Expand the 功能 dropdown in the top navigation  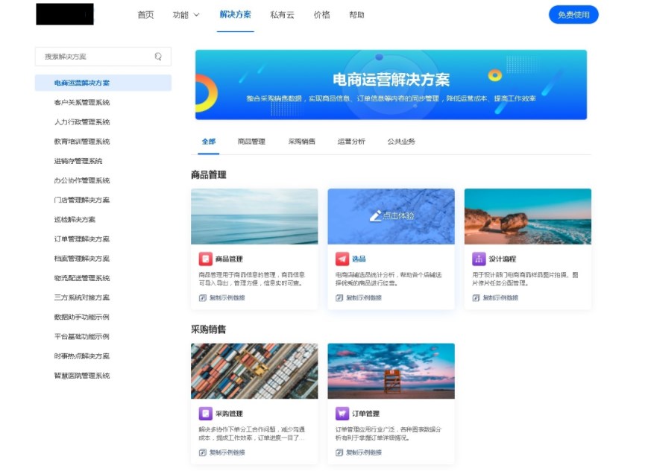click(186, 15)
